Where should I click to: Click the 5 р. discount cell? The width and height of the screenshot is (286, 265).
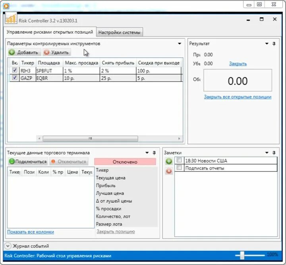[158, 78]
